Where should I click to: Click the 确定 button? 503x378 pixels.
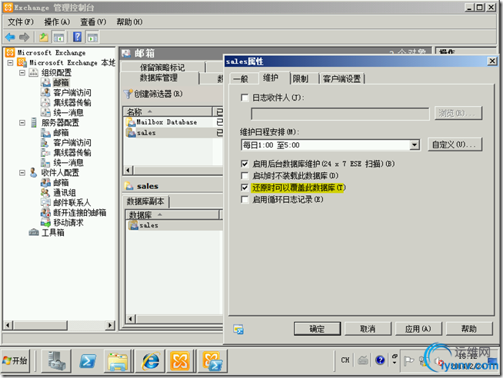click(x=318, y=329)
